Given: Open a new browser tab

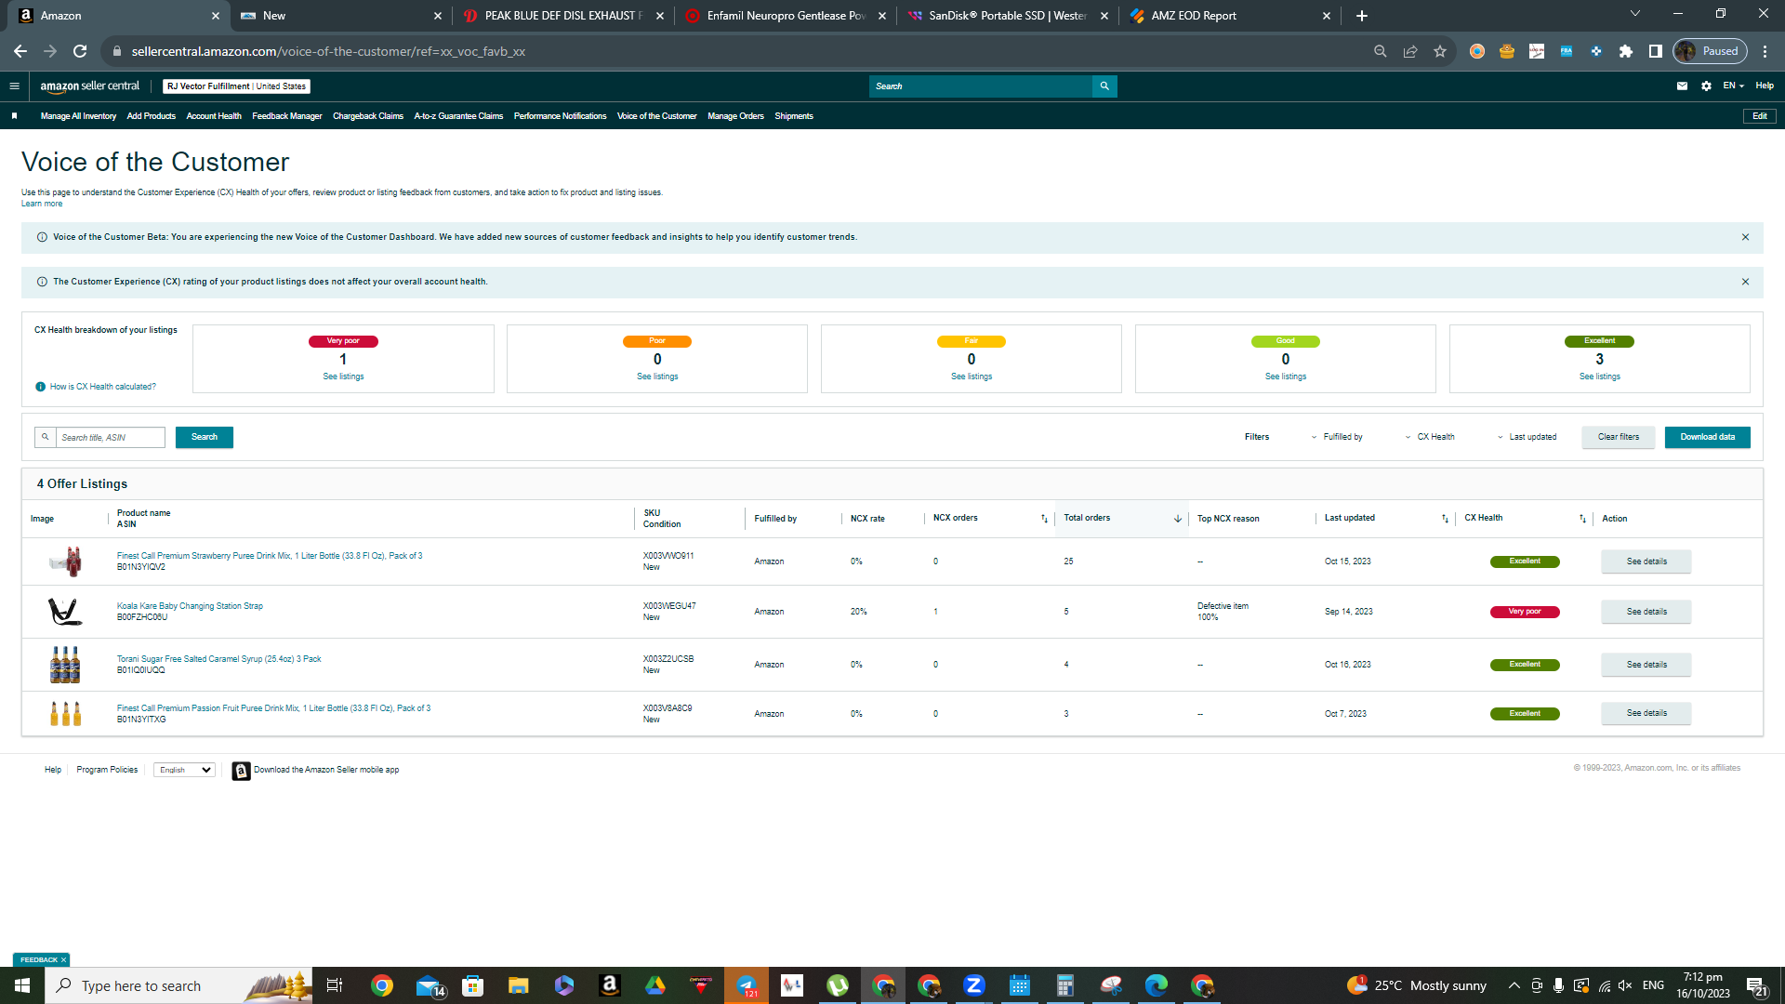Looking at the screenshot, I should [1362, 16].
